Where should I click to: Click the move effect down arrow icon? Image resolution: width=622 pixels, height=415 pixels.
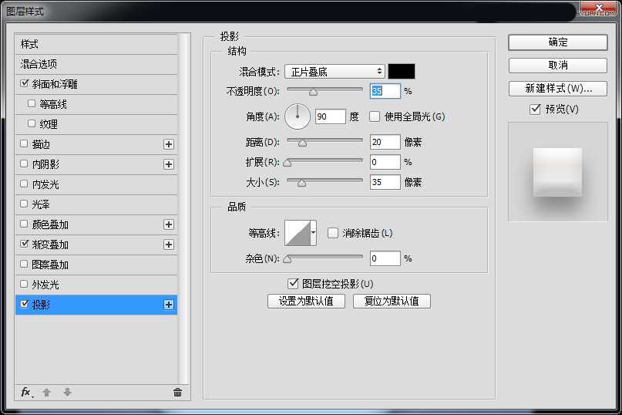(x=67, y=392)
